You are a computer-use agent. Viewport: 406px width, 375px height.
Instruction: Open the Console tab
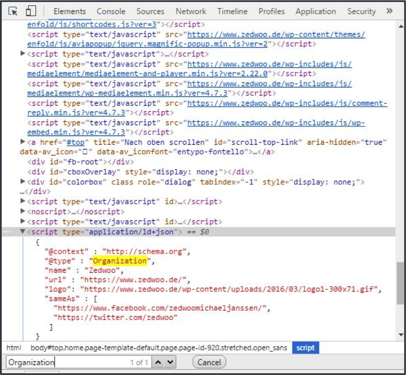coord(111,11)
